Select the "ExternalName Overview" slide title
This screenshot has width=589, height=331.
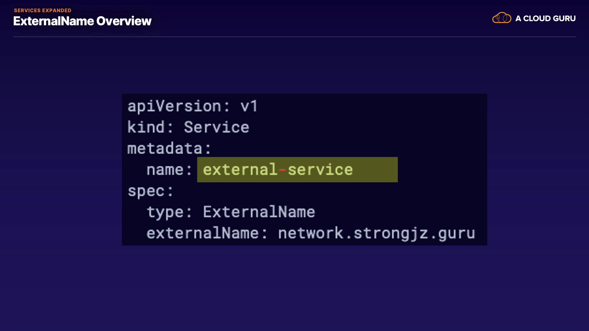pos(82,21)
